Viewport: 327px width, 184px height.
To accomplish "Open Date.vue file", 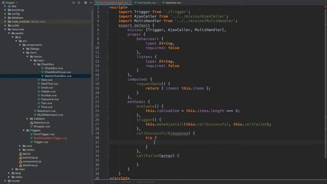I will (46, 80).
